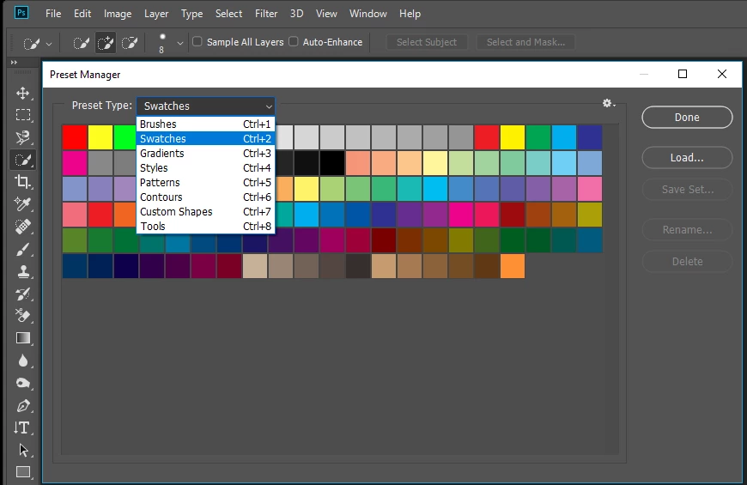Image resolution: width=747 pixels, height=485 pixels.
Task: Choose Contours from Preset Type list
Action: (205, 197)
